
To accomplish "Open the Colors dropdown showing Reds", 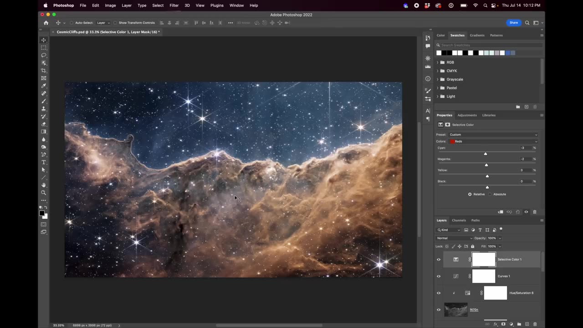I will (x=493, y=141).
